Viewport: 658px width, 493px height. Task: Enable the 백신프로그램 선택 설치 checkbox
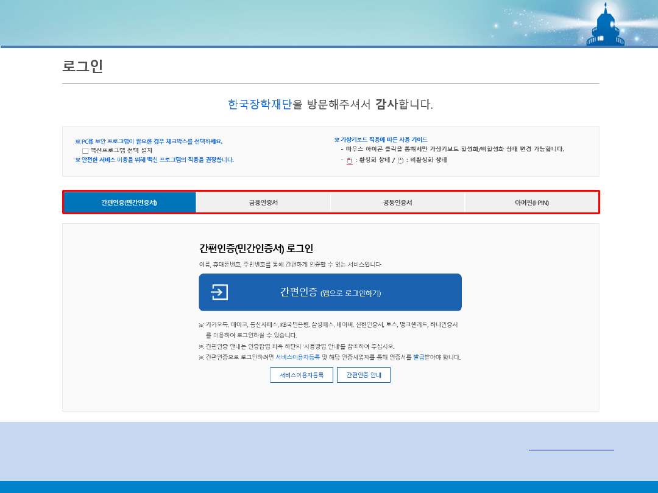click(85, 150)
